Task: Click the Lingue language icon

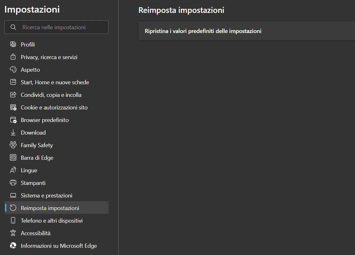Action: [13, 170]
